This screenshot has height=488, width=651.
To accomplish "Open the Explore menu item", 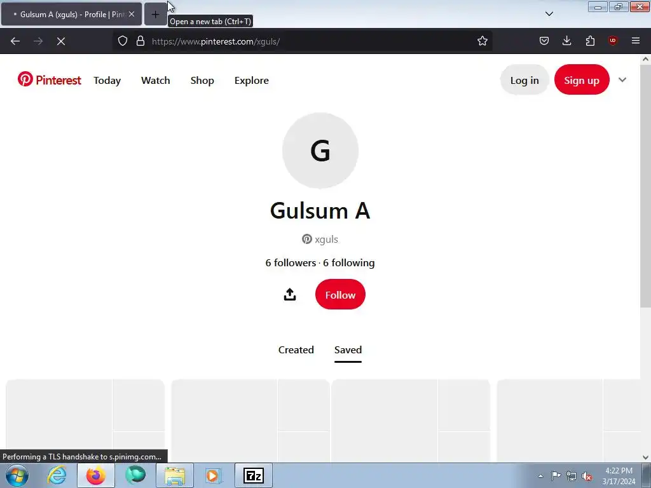I will 252,80.
